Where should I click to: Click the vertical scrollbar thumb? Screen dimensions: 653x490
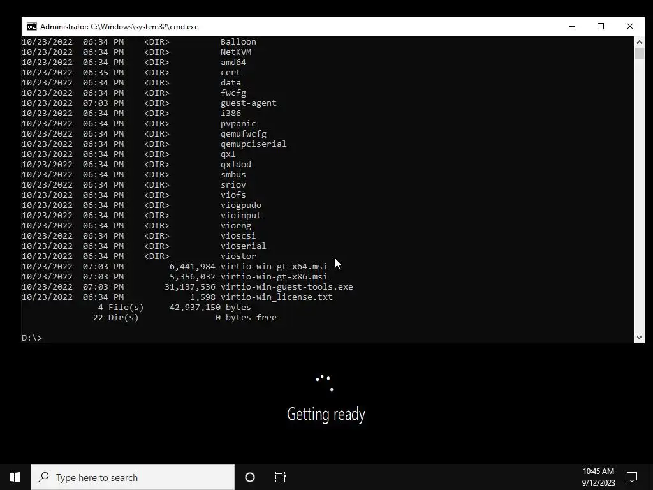click(639, 53)
